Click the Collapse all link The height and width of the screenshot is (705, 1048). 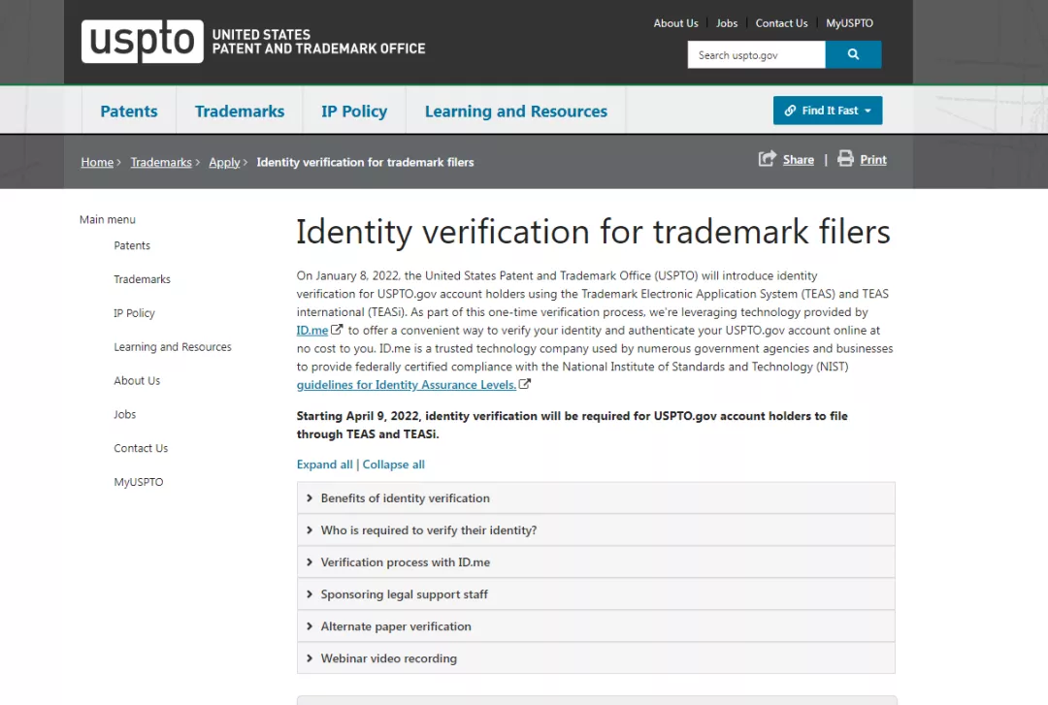coord(394,465)
